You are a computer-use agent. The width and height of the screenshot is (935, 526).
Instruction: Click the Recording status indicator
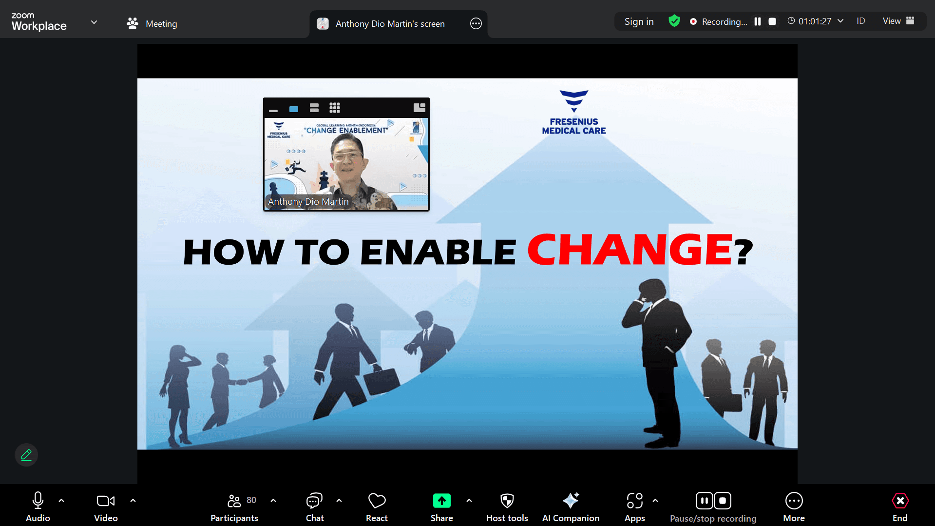click(x=719, y=21)
